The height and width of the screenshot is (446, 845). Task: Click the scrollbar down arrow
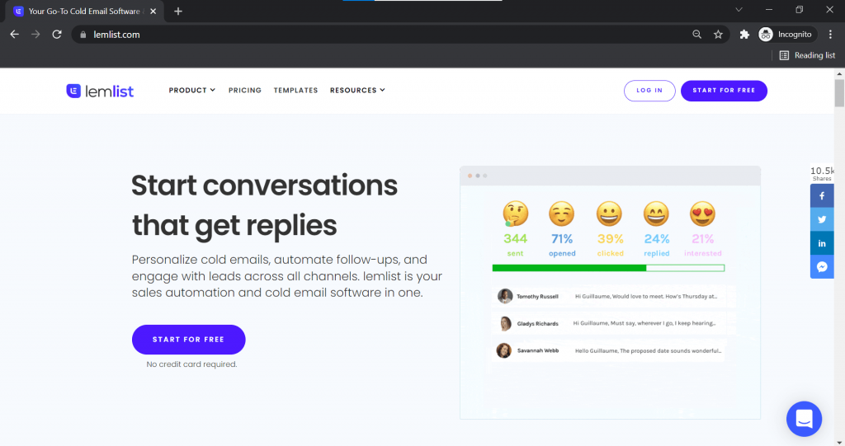point(839,442)
